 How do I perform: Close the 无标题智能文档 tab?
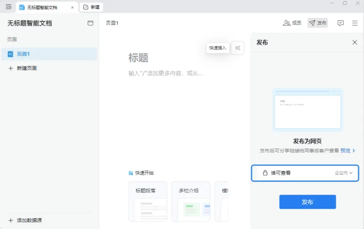pyautogui.click(x=72, y=8)
